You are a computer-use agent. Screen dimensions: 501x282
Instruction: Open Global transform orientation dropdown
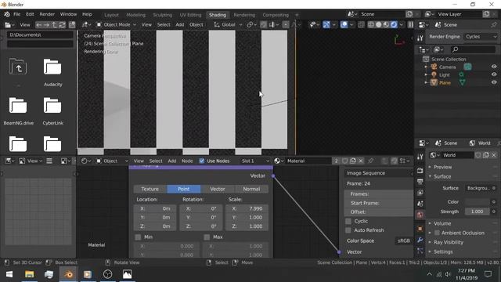(228, 24)
